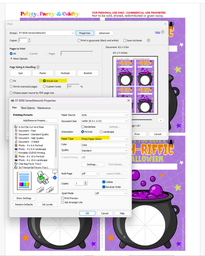This screenshot has width=205, height=256.
Task: Select the Fit radio button
Action: 11,81
